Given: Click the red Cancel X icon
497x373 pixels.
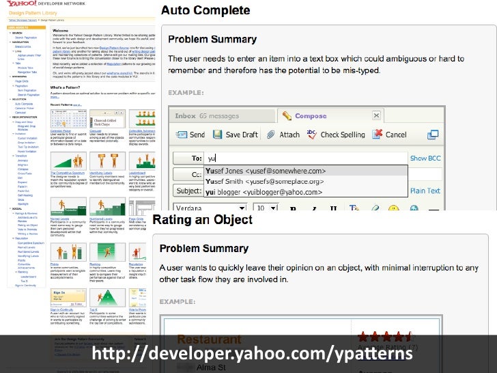Looking at the screenshot, I should pos(377,134).
